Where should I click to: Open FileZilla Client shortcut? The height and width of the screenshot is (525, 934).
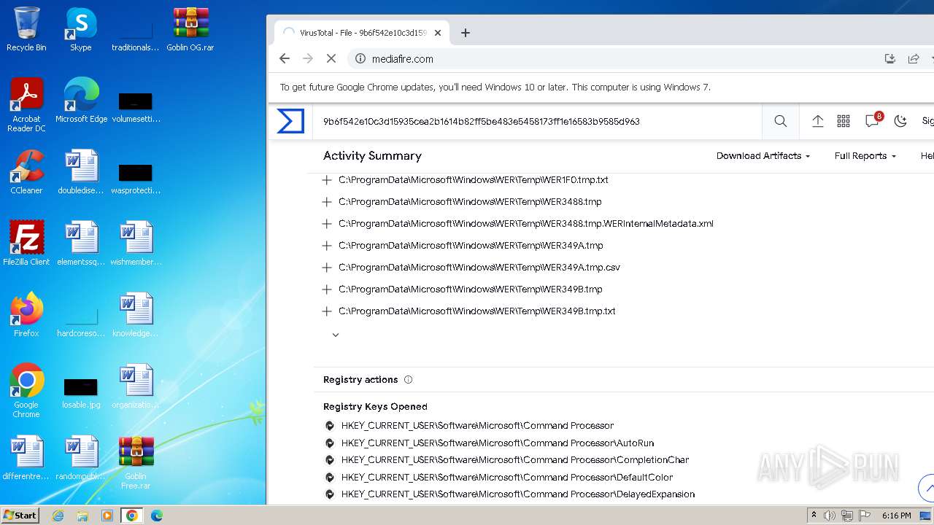coord(26,244)
